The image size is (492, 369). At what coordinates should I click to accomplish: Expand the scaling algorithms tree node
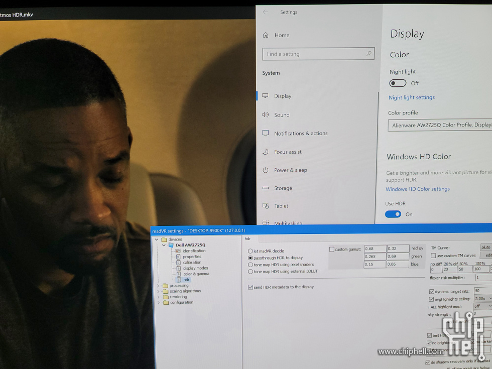[158, 291]
